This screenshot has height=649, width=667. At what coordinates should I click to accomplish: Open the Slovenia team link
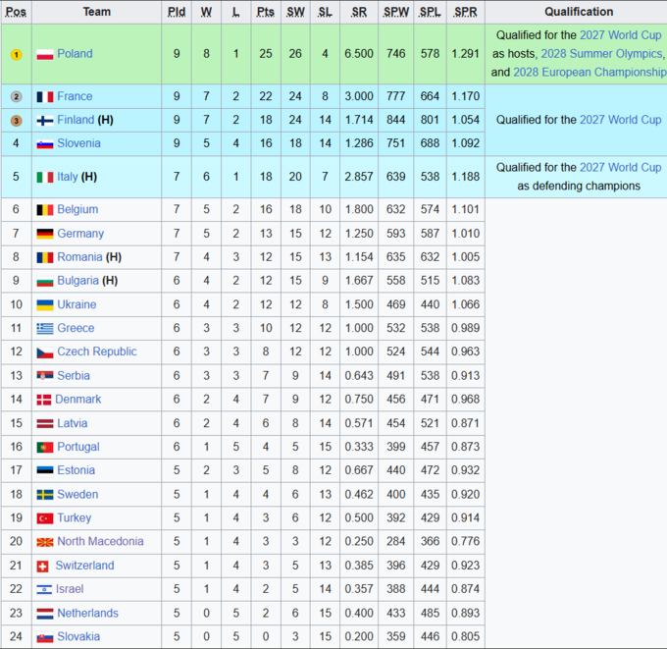[x=78, y=143]
